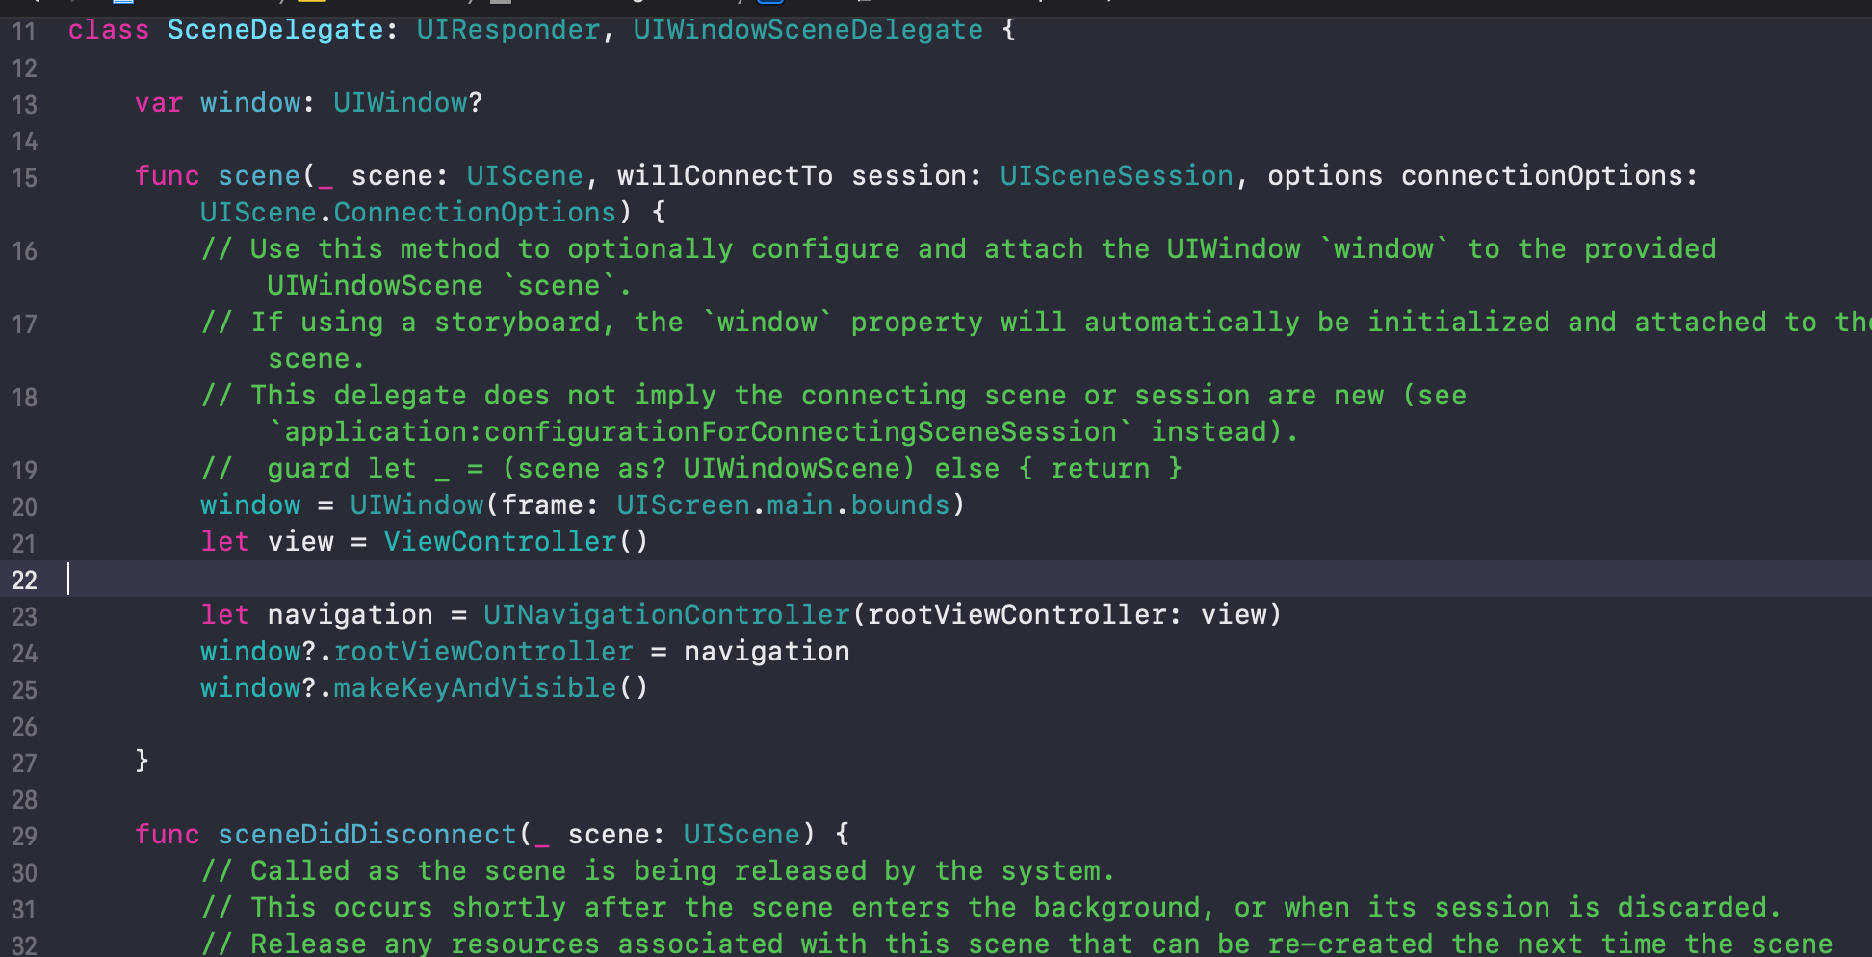Click the connectionOptions: parameter name

coord(1549,176)
